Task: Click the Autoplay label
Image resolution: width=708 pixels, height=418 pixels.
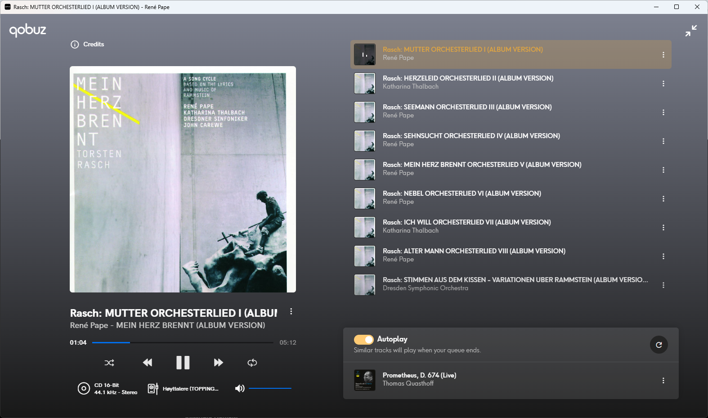Action: (392, 339)
